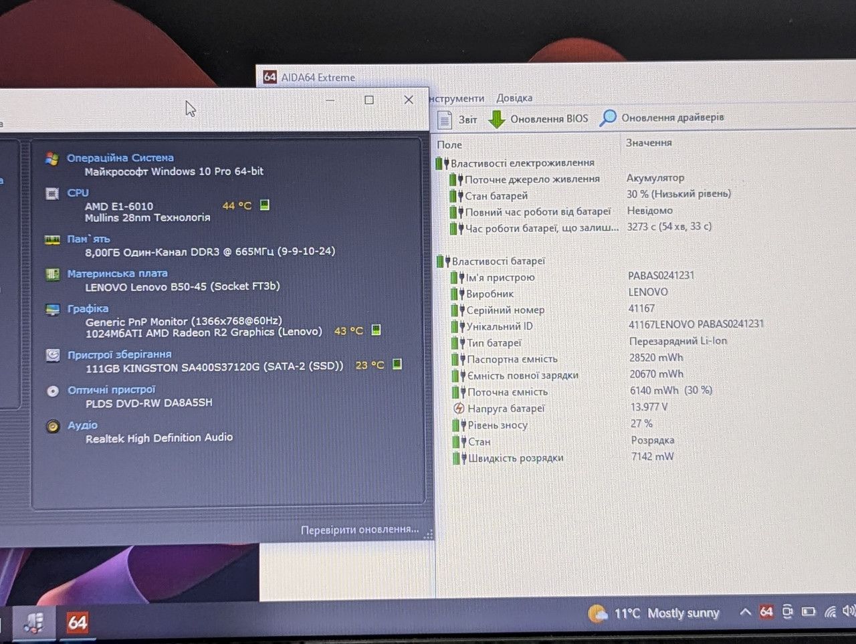Click the Звіт toolbar button label
The image size is (856, 644).
tap(467, 120)
